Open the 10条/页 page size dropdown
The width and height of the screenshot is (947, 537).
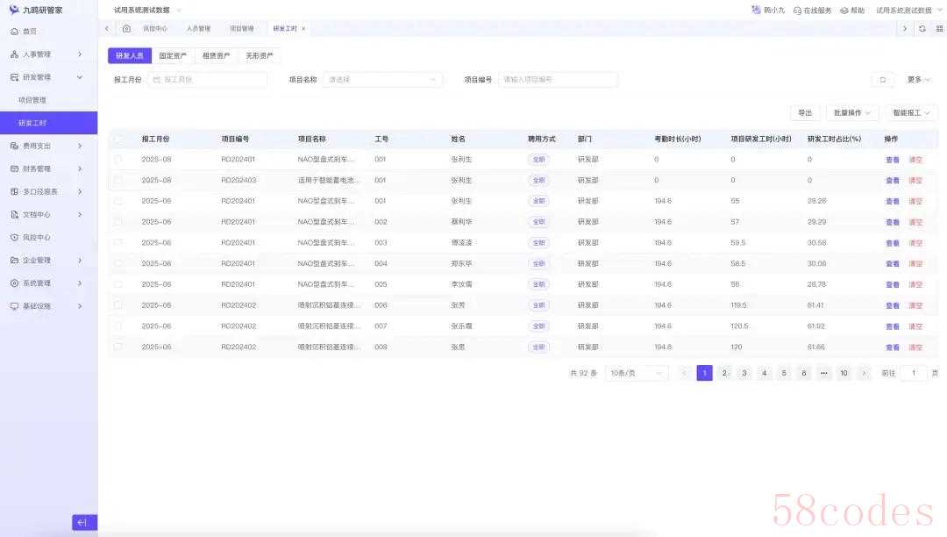637,373
